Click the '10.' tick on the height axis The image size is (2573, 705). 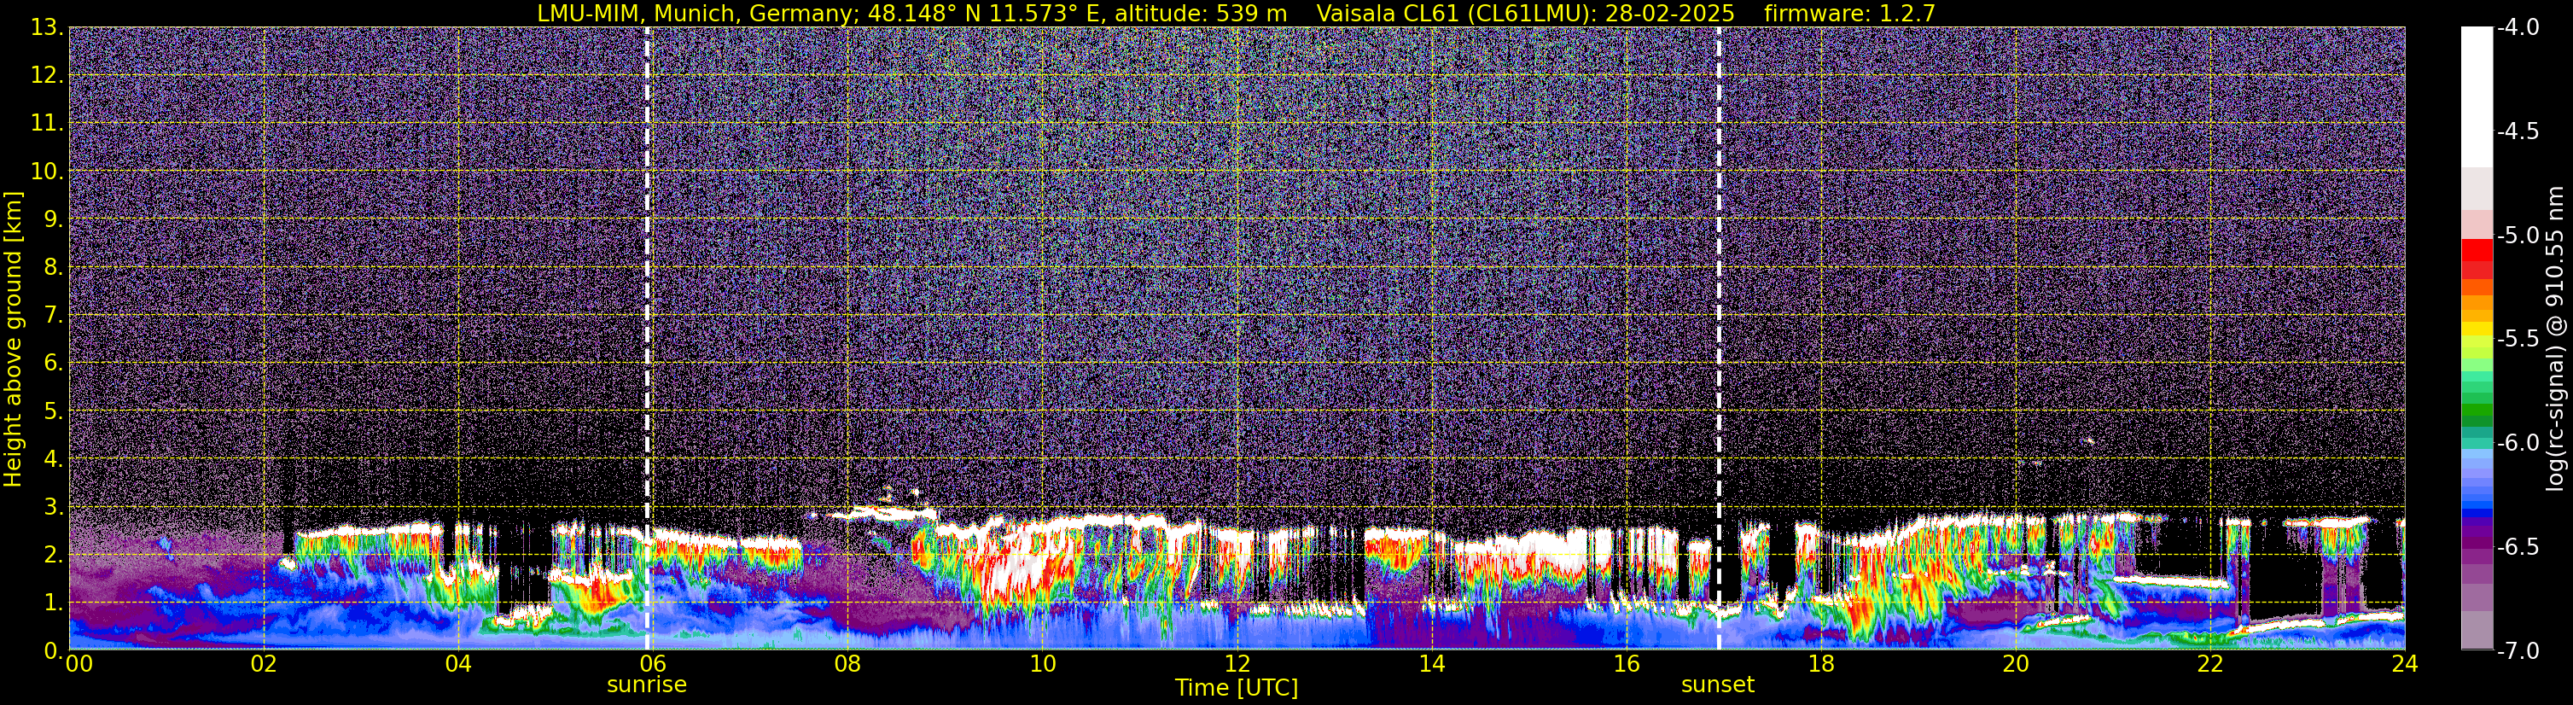(x=47, y=172)
